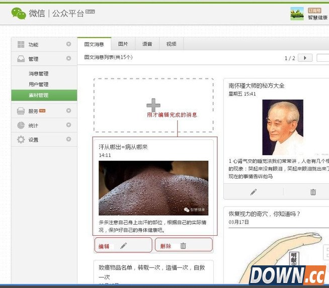The width and height of the screenshot is (329, 288).
Task: Click the sweaty back cover image
Action: tap(153, 188)
